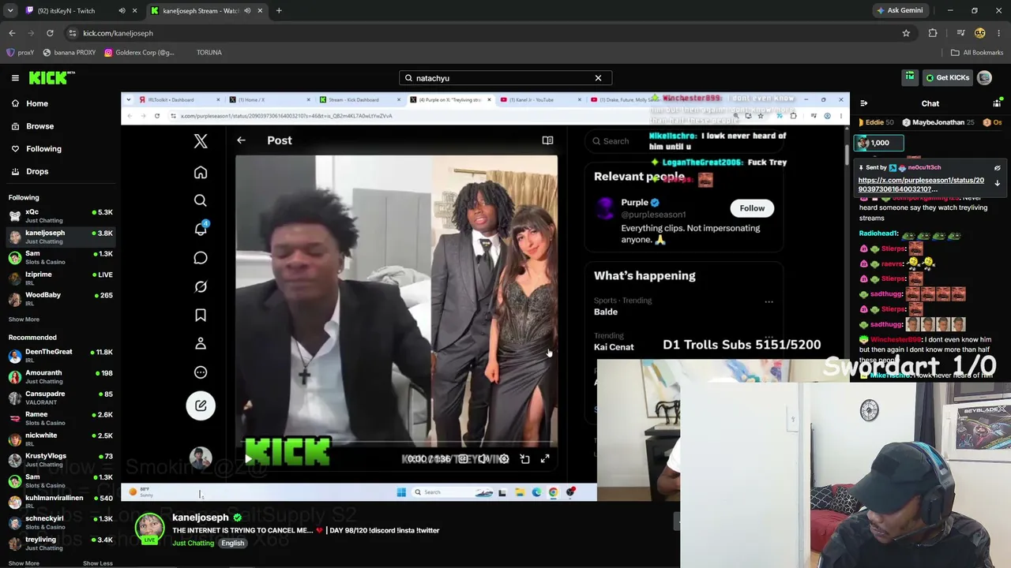
Task: Open Browse in the Kick sidebar
Action: coord(39,126)
